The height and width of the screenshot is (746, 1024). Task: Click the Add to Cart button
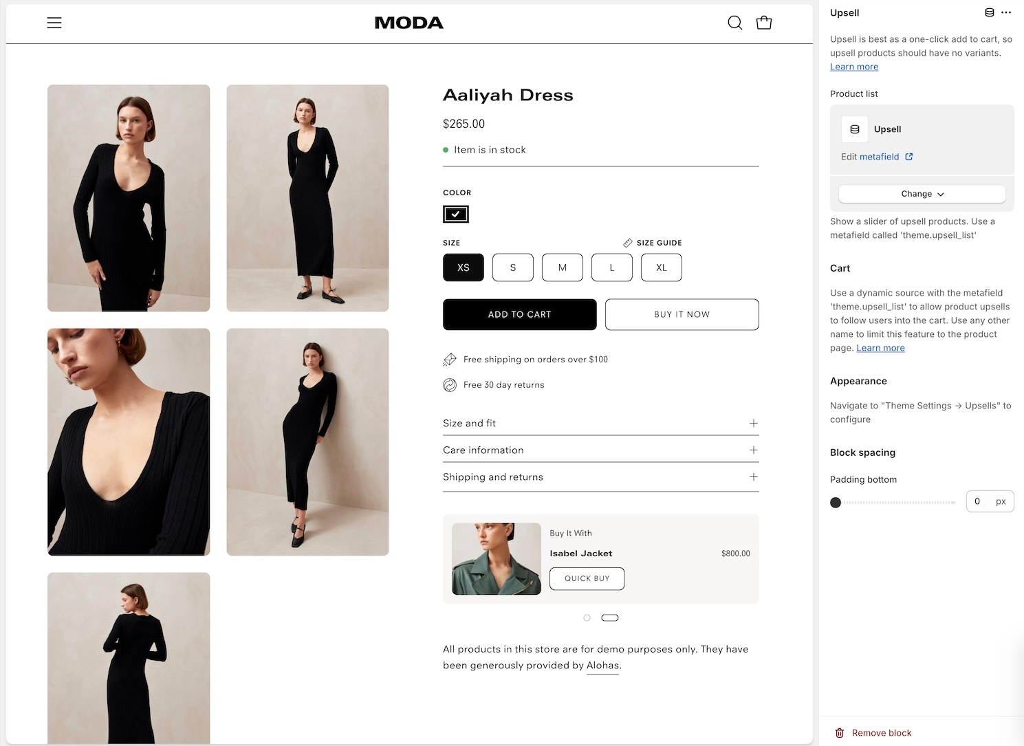519,314
